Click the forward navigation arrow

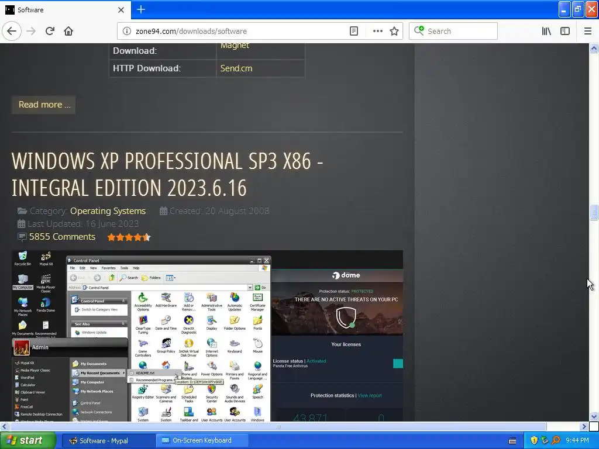pyautogui.click(x=31, y=31)
